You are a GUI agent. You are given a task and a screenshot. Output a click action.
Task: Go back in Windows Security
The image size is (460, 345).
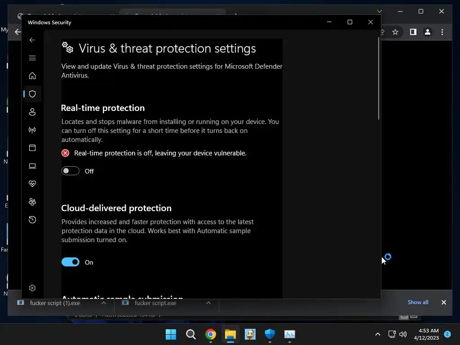click(32, 40)
